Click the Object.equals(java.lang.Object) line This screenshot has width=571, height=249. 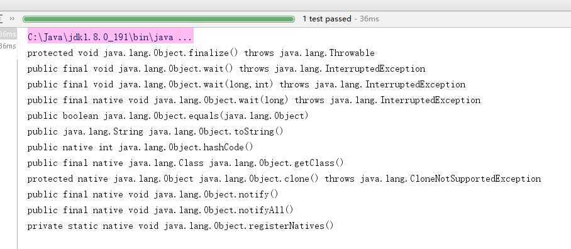point(168,116)
